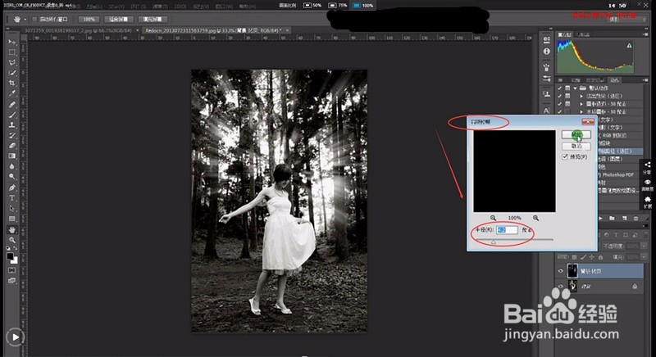This screenshot has width=656, height=357.
Task: Select the Rectangle shape tool
Action: 12,219
